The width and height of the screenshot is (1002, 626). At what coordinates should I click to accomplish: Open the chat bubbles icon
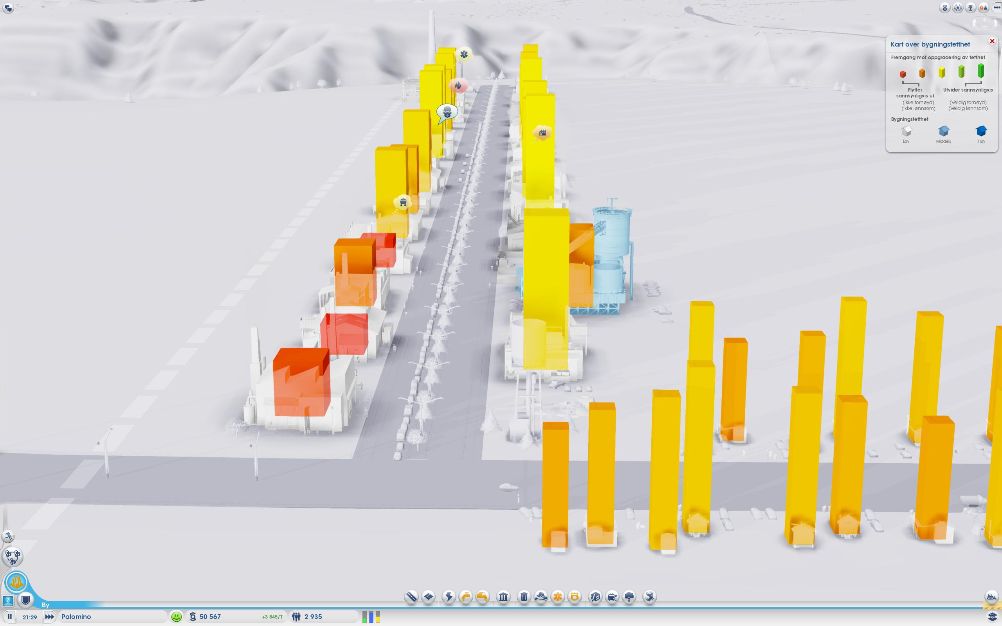(x=8, y=8)
